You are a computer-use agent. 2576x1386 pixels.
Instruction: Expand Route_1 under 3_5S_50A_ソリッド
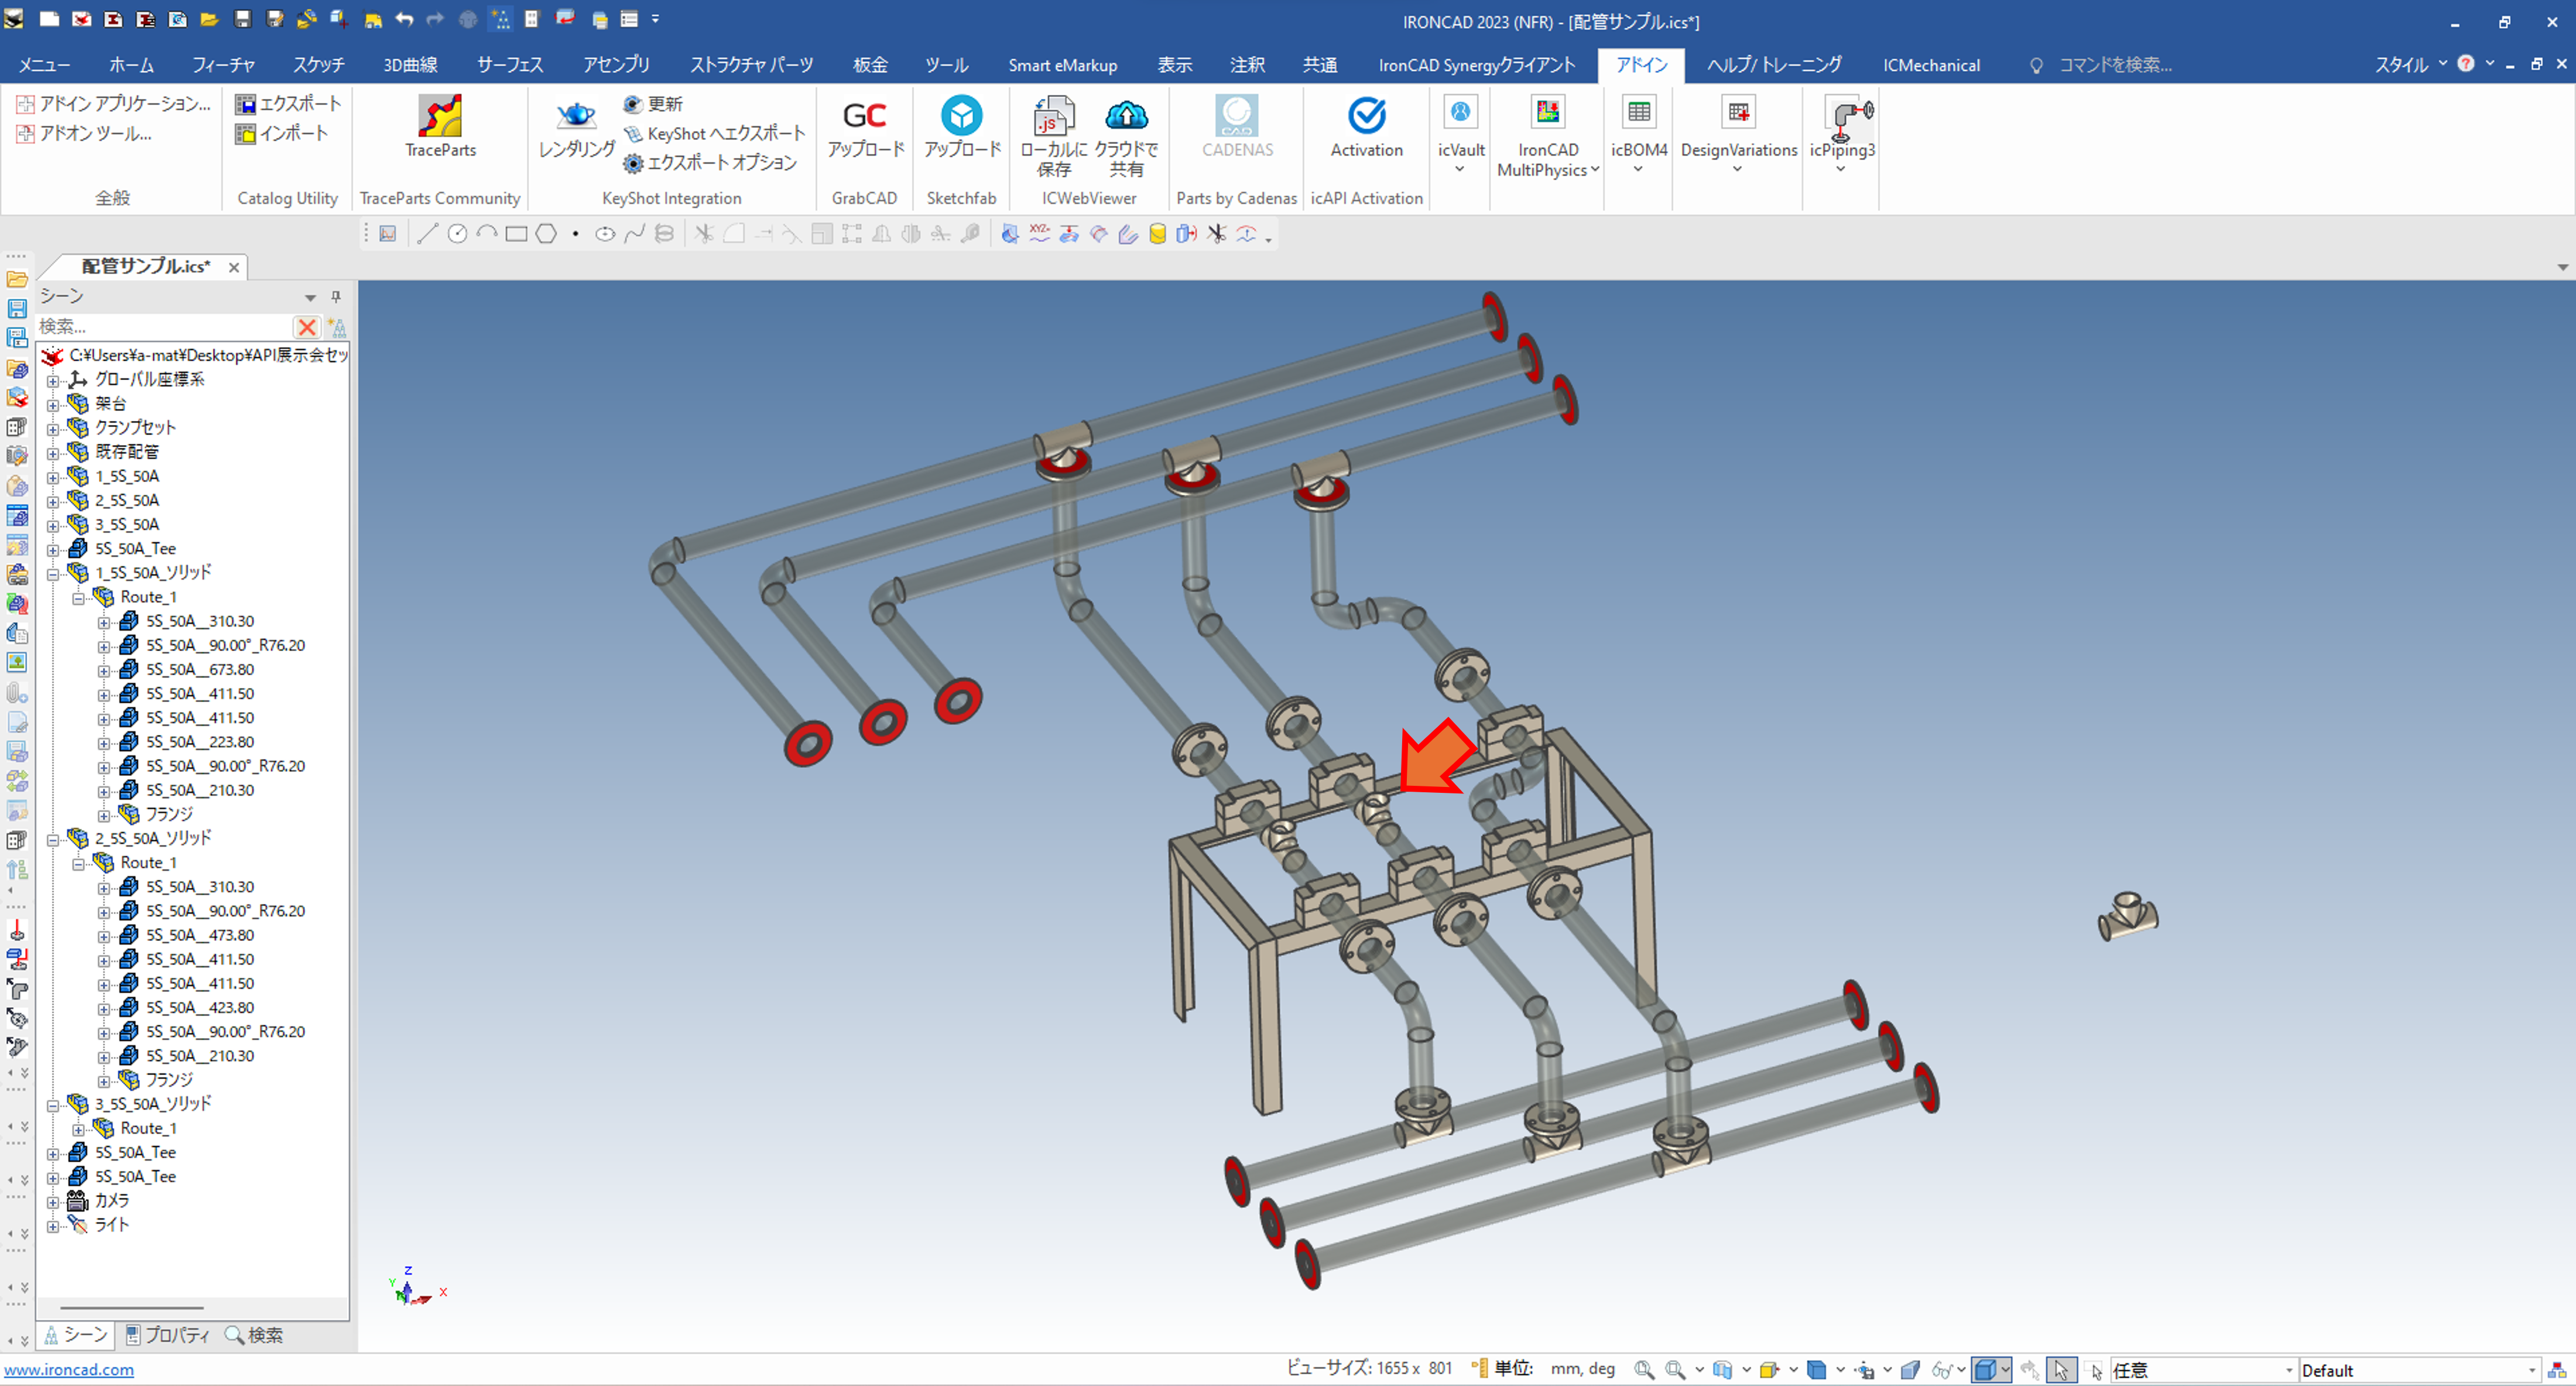click(78, 1129)
